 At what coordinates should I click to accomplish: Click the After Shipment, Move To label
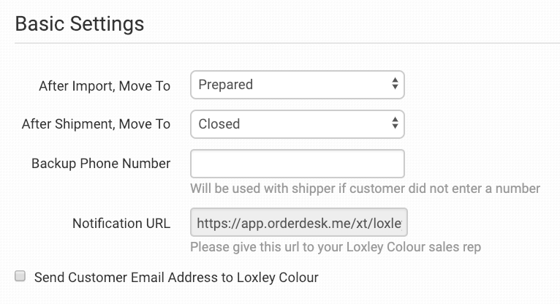[97, 125]
